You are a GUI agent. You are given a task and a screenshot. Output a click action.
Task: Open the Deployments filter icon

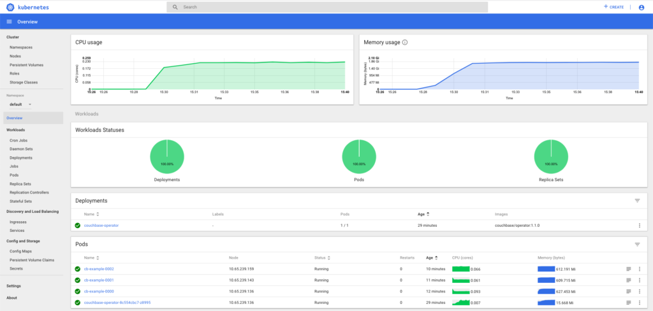(x=636, y=200)
